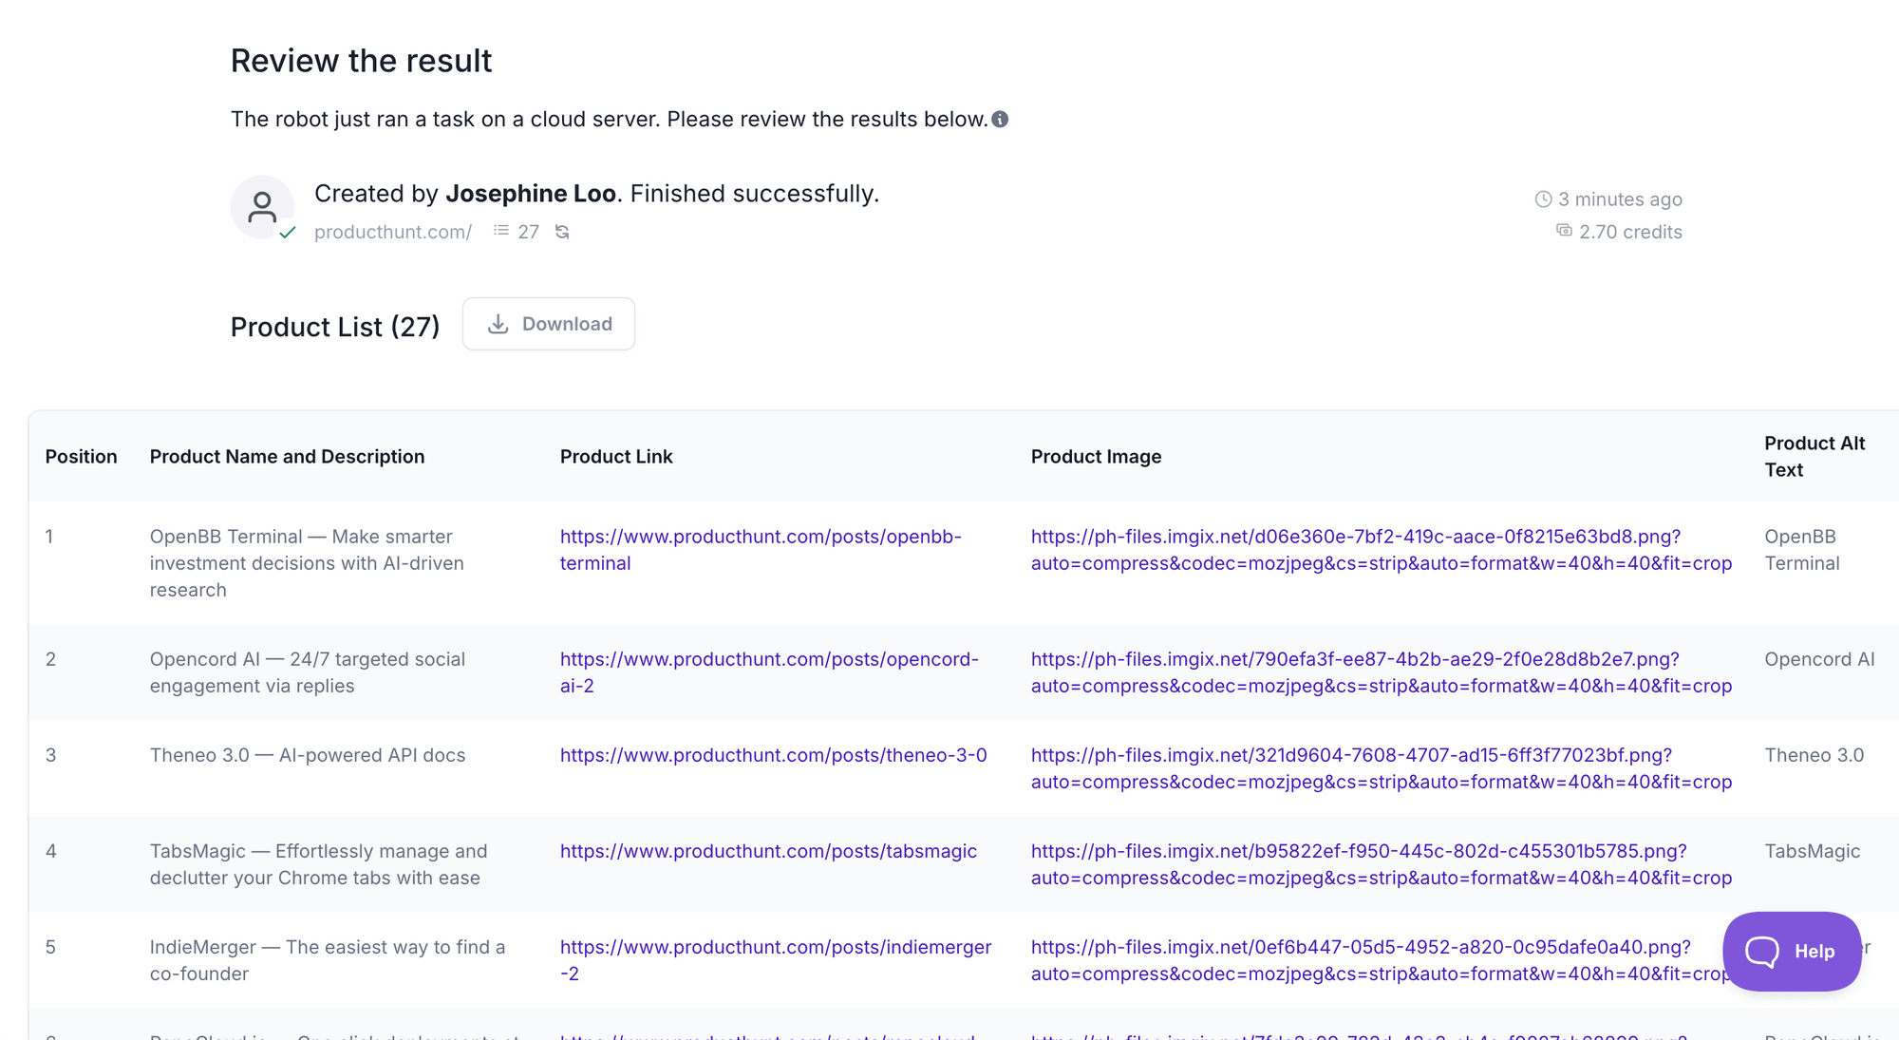Click the info icon after results text
Viewport: 1899px width, 1040px height.
[x=1000, y=120]
